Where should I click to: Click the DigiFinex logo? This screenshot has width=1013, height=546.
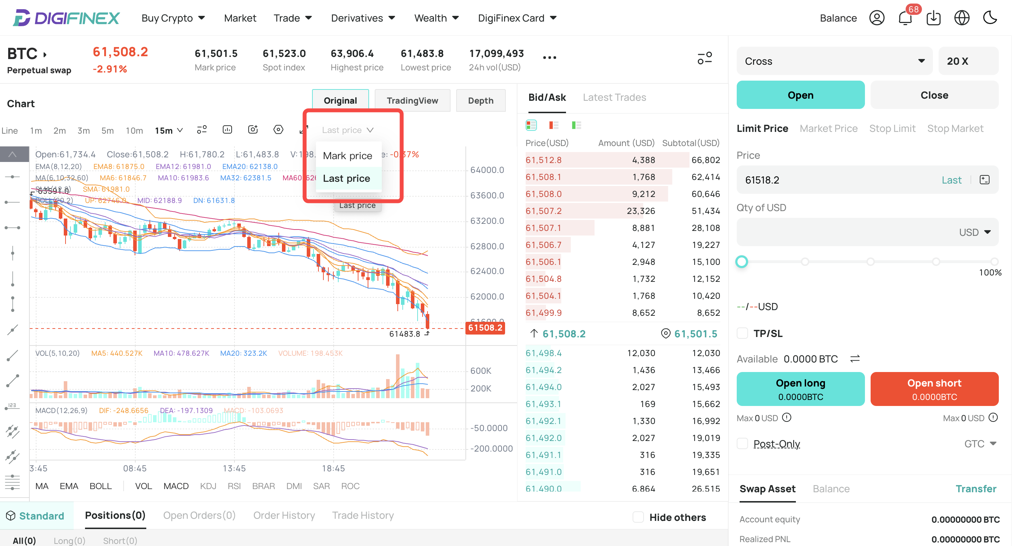click(x=66, y=18)
